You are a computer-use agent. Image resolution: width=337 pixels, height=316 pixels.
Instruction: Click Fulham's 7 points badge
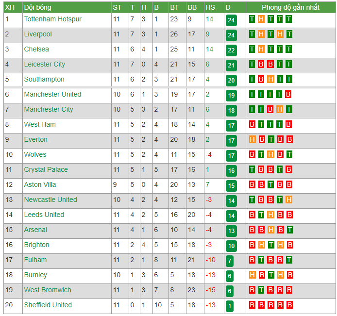click(230, 261)
